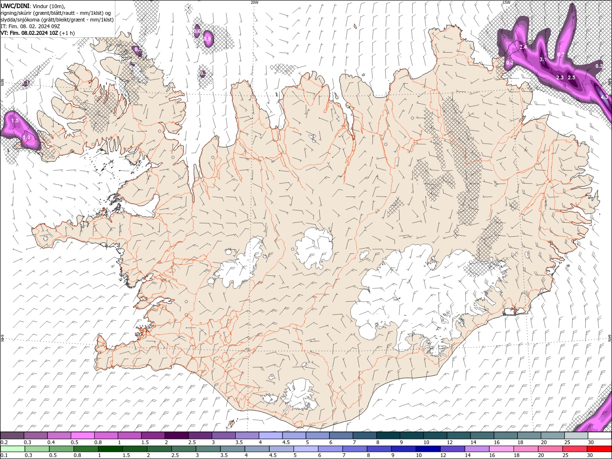Viewport: 612px width, 459px height.
Task: Click the 2.5 snowfall value in the northeast
Action: click(571, 77)
